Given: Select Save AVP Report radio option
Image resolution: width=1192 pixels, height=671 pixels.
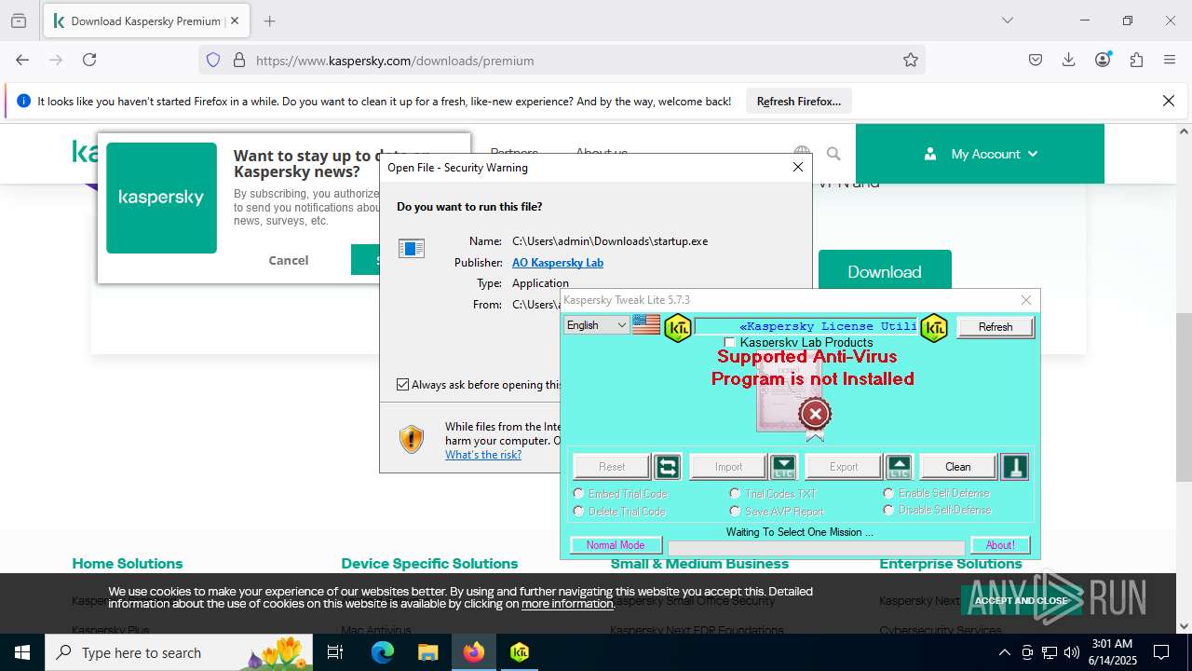Looking at the screenshot, I should pyautogui.click(x=735, y=511).
